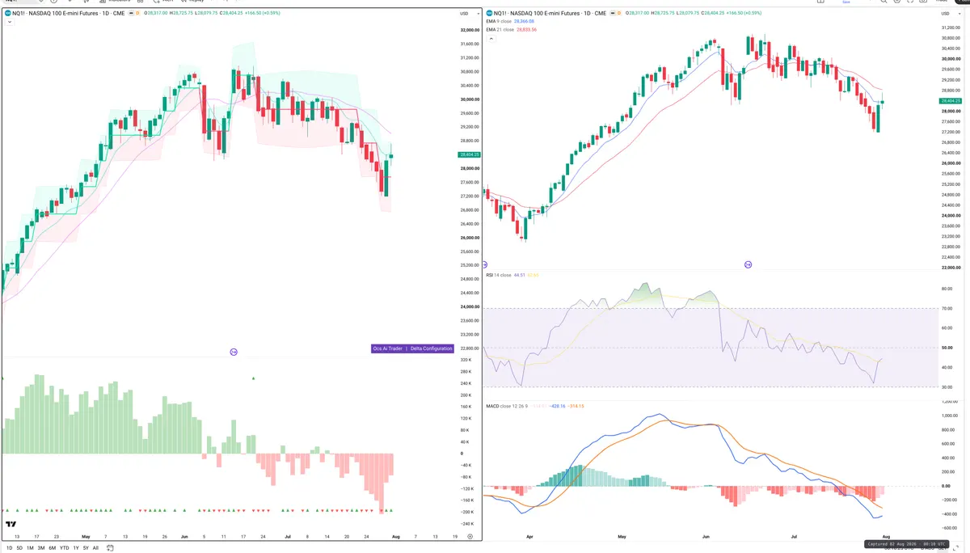Click the Ocs Ai Trader button
Screen dimensions: 970x553
coord(387,348)
